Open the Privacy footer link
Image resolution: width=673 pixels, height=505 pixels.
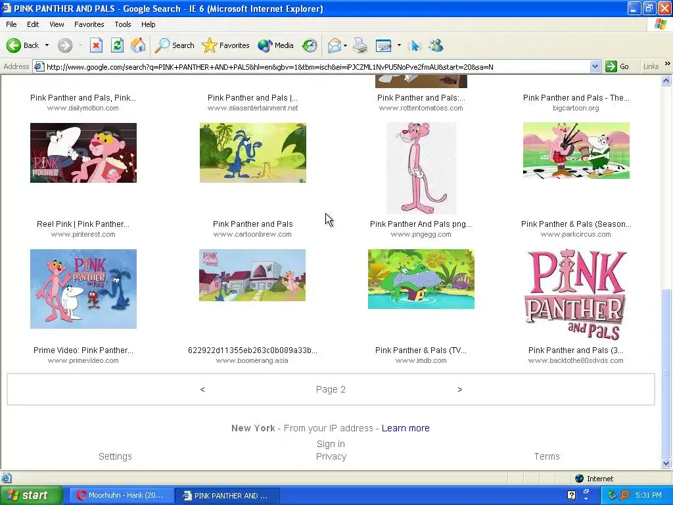coord(331,456)
